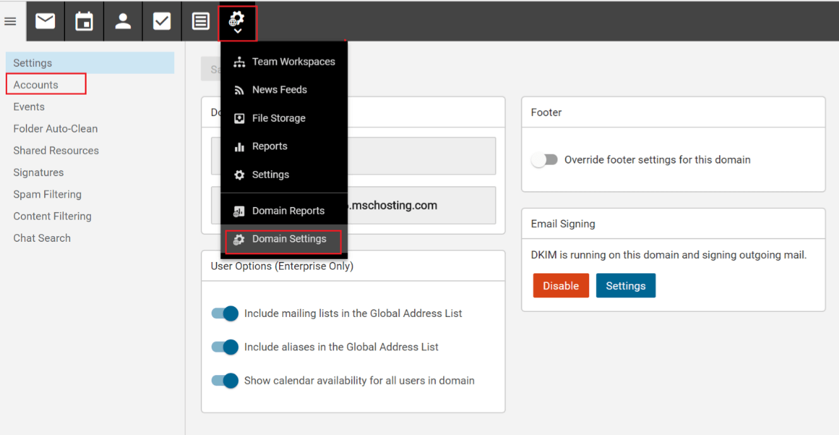Enable Override footer settings for this domain
This screenshot has height=435, width=839.
click(544, 160)
